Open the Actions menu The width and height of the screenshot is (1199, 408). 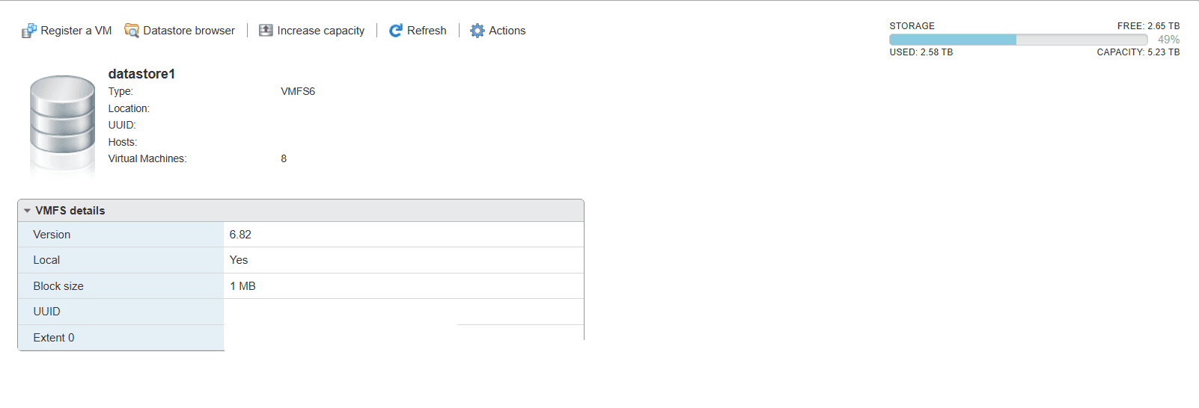498,31
